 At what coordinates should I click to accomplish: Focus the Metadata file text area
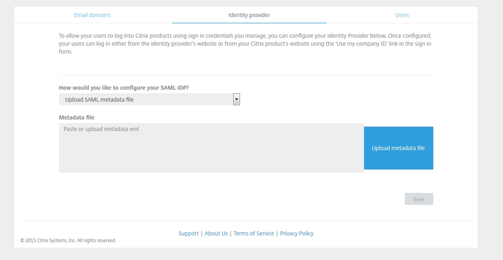(211, 151)
